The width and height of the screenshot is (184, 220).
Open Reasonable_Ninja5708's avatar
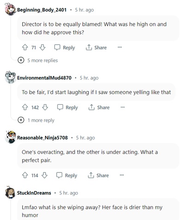(11, 137)
